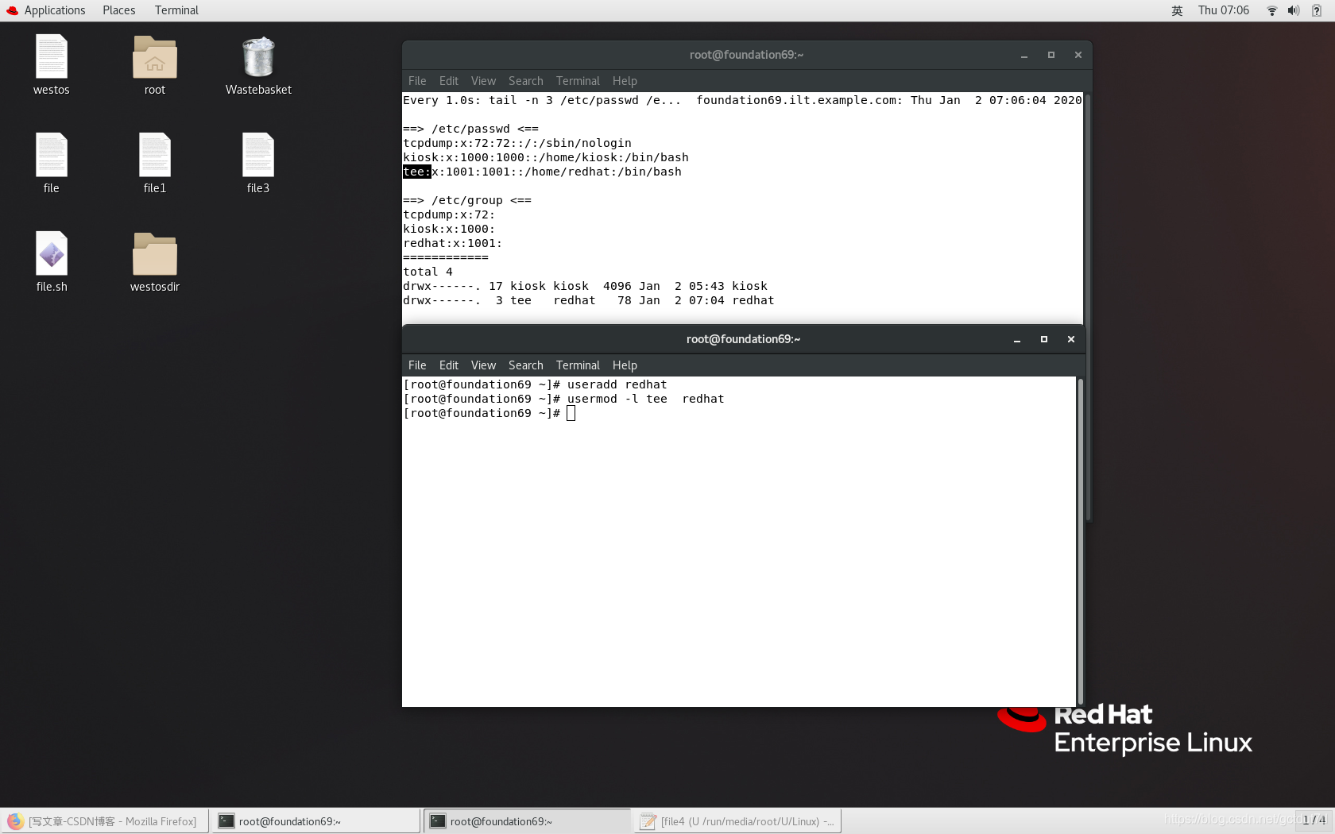Open Search menu in the back terminal window
This screenshot has width=1335, height=834.
(526, 81)
